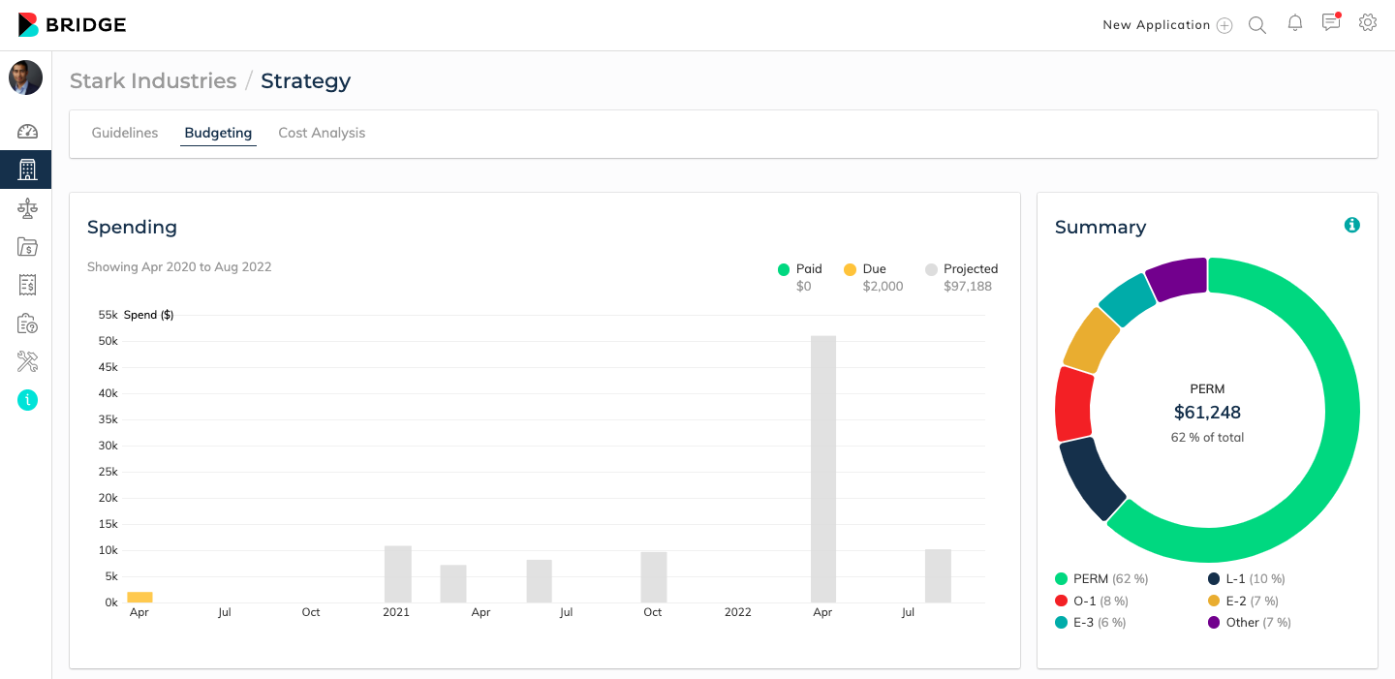Click the wrench and hammer tools icon
The image size is (1395, 679).
point(27,361)
